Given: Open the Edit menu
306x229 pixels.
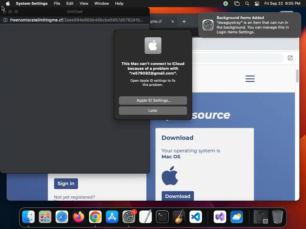Looking at the screenshot, I should point(70,4).
